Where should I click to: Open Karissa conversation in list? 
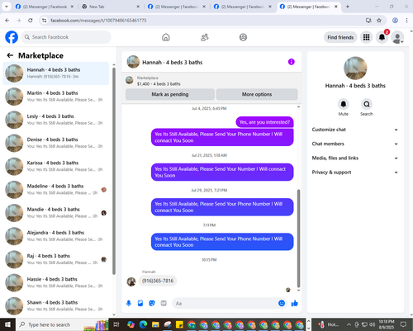point(56,166)
